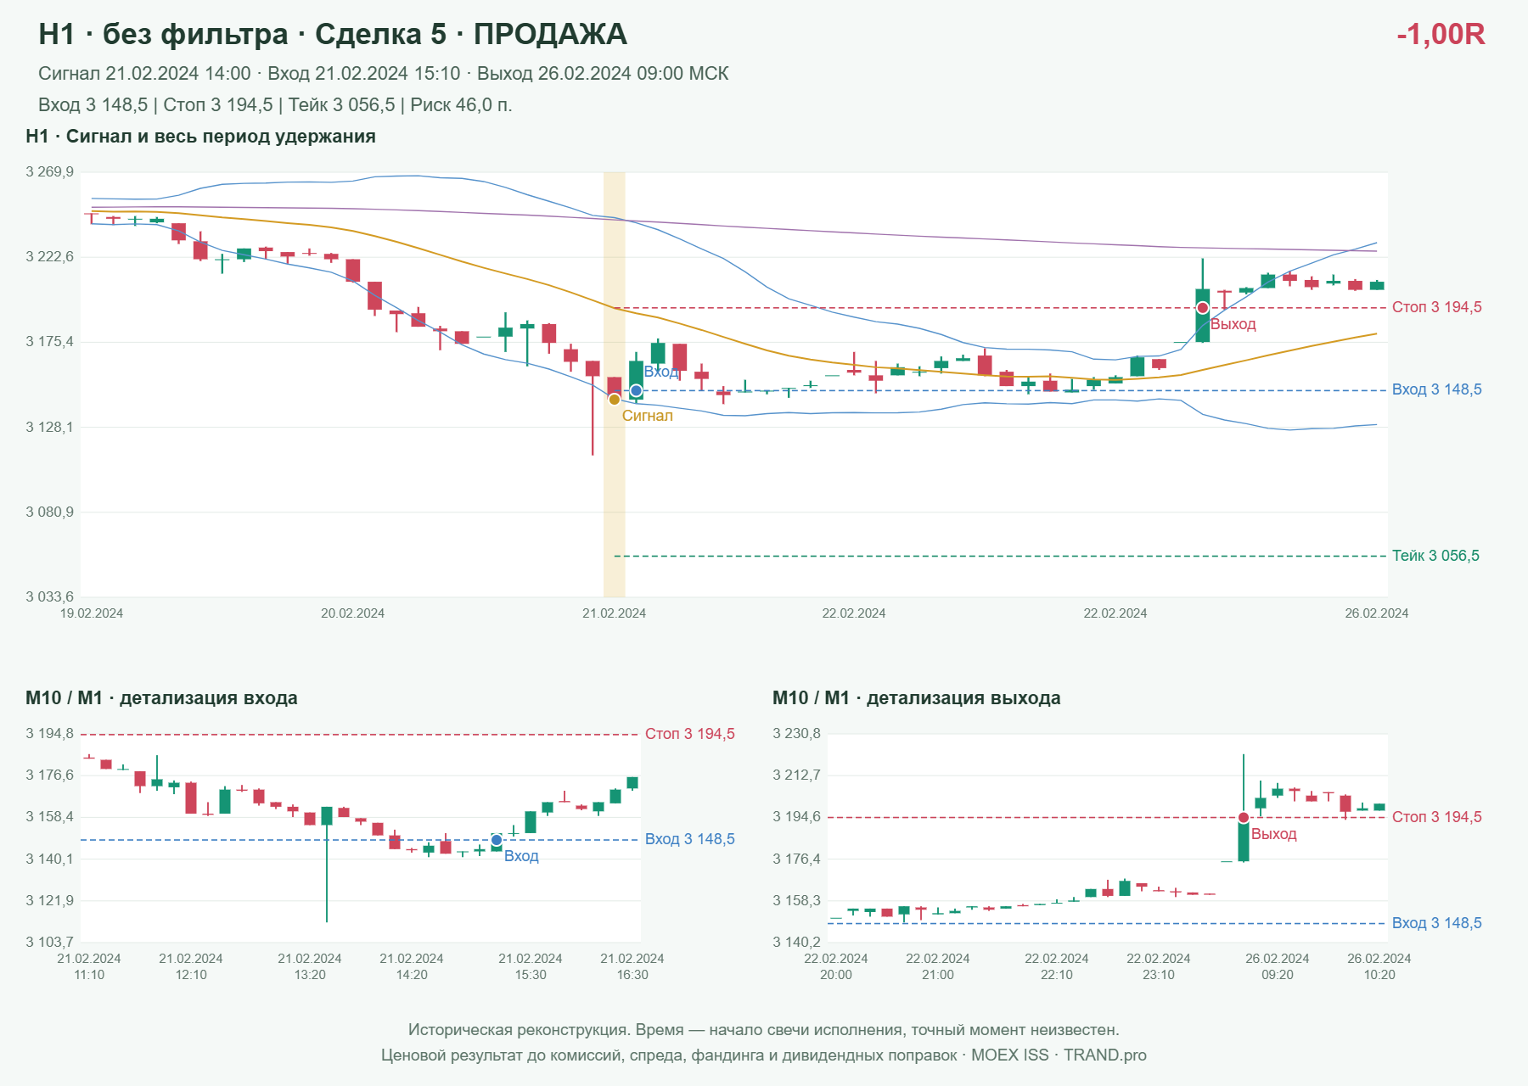
Task: Click the blue Вход marker in entry detail chart
Action: click(497, 840)
